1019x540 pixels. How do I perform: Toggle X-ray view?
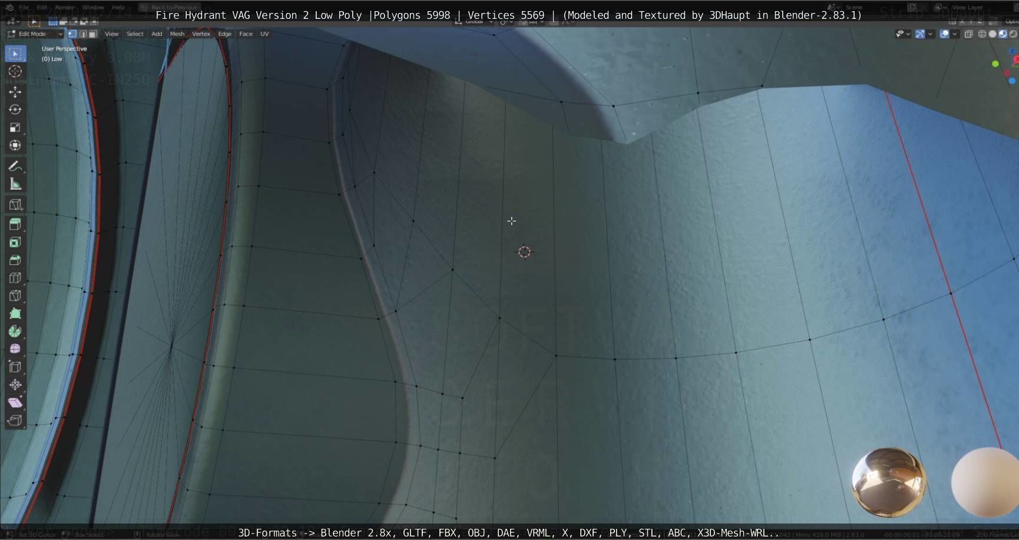click(x=969, y=34)
